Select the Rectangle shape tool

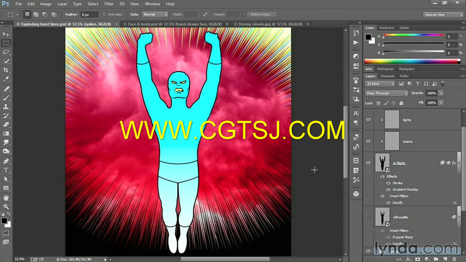(6, 187)
